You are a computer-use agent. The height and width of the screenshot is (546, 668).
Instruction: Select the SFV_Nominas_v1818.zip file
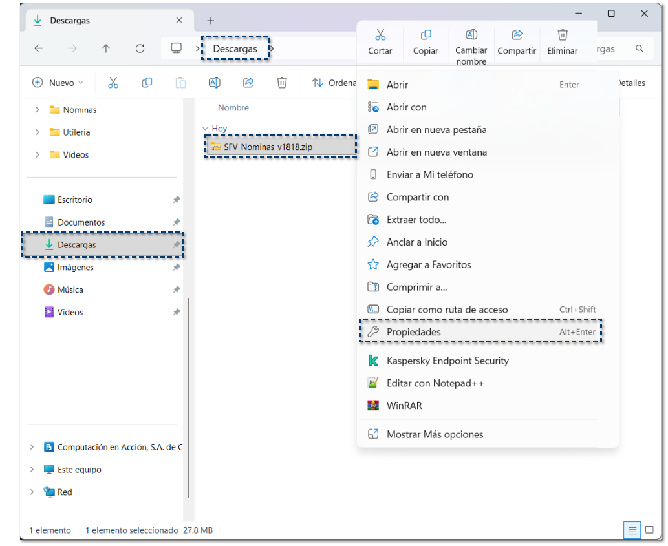pyautogui.click(x=268, y=147)
